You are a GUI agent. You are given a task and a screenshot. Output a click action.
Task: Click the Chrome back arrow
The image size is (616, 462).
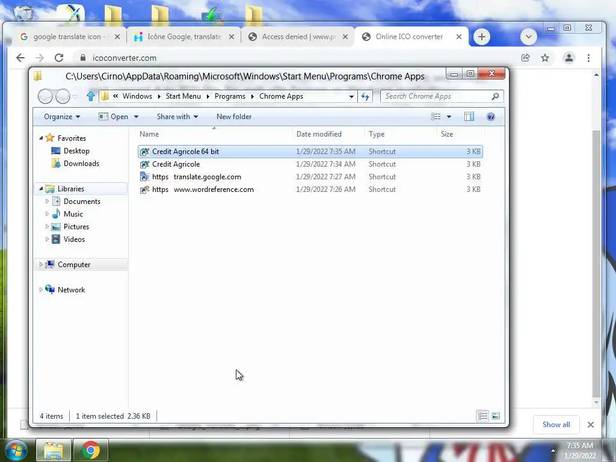click(20, 58)
